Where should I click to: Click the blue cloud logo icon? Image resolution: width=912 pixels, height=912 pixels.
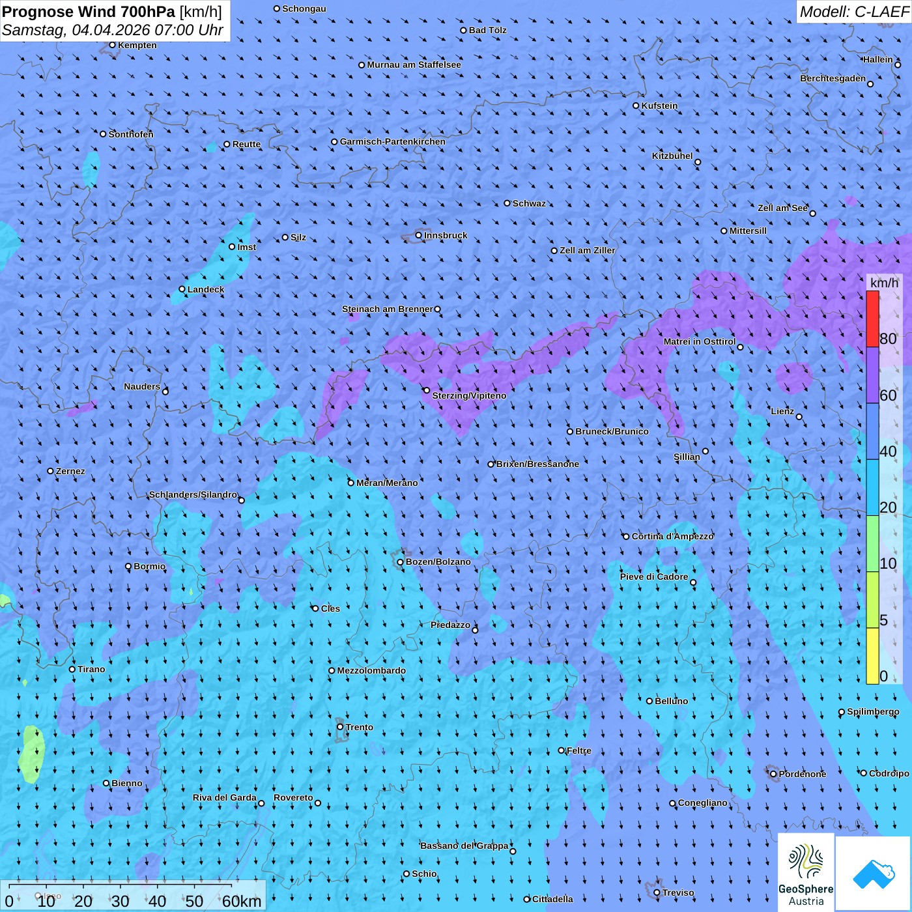[873, 874]
